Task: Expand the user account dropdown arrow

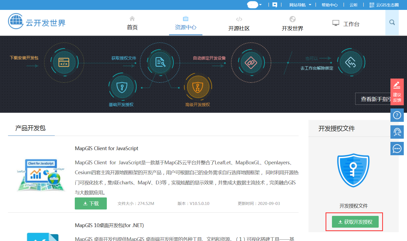Action: [x=260, y=5]
